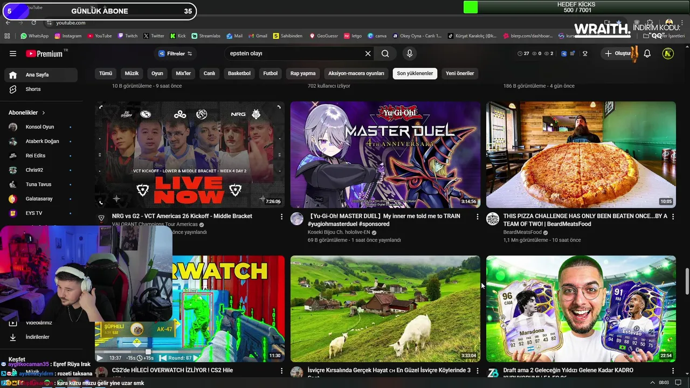
Task: Open the GeoGuessr bookmark
Action: click(x=323, y=36)
